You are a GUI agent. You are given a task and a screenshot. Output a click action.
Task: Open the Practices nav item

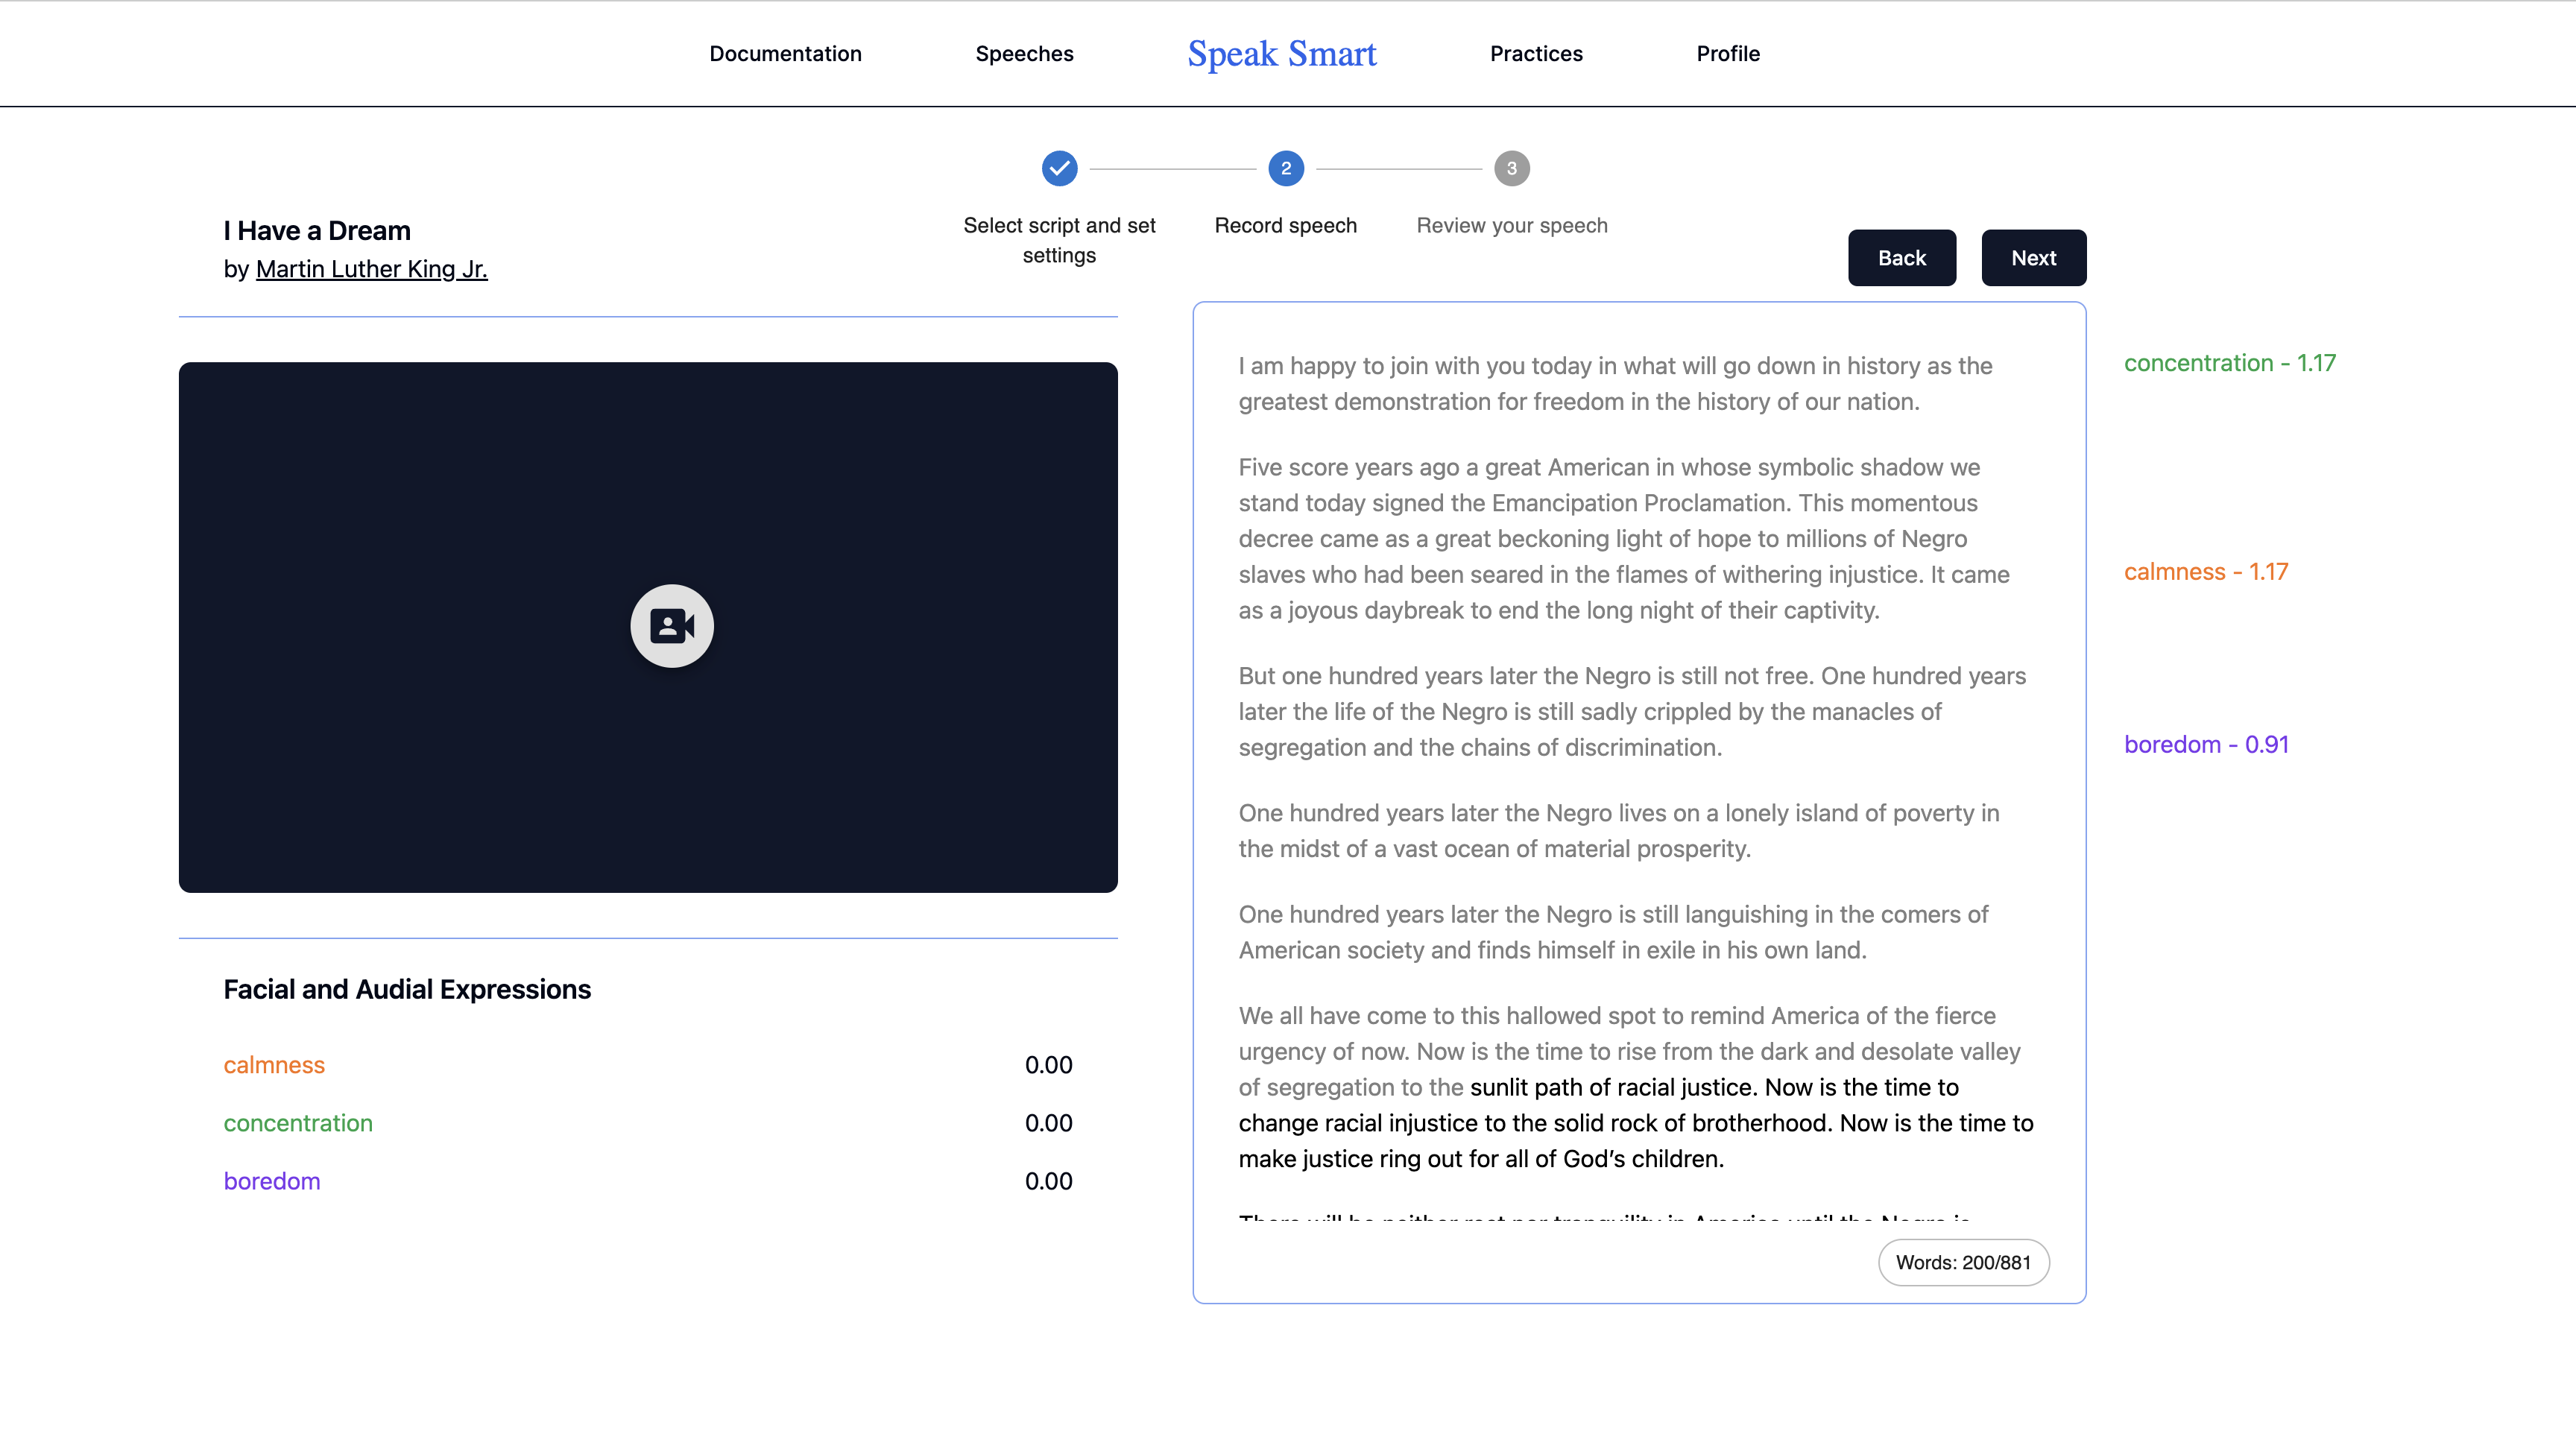1535,54
